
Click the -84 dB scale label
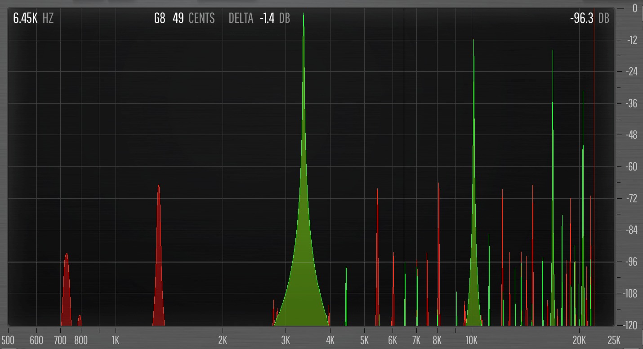click(x=632, y=230)
